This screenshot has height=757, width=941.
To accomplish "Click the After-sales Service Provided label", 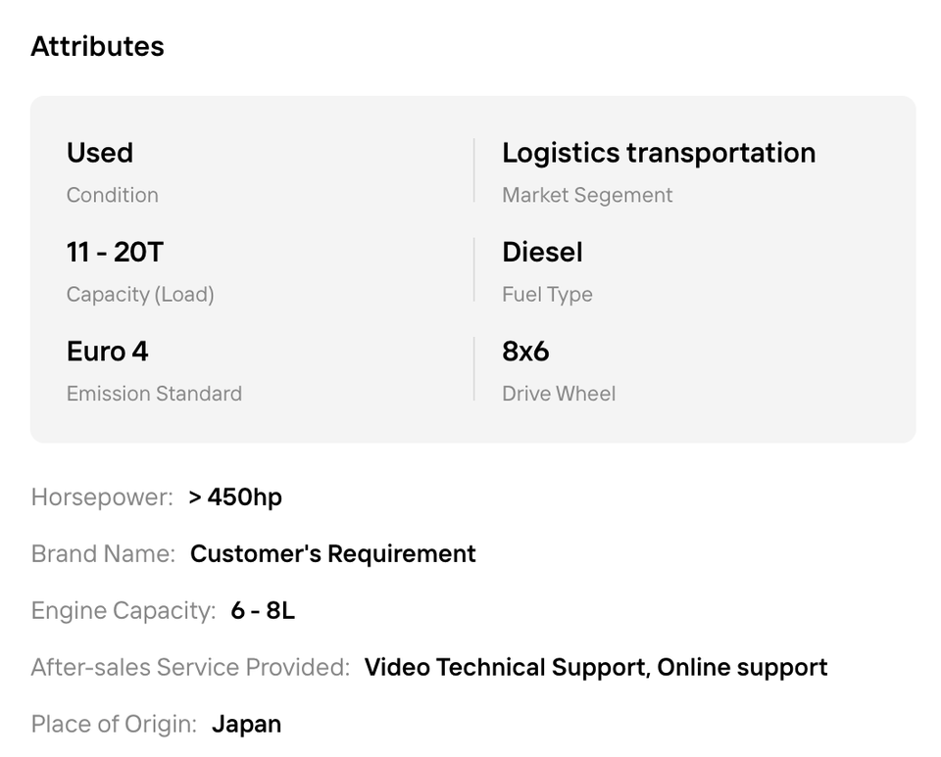I will pos(190,667).
